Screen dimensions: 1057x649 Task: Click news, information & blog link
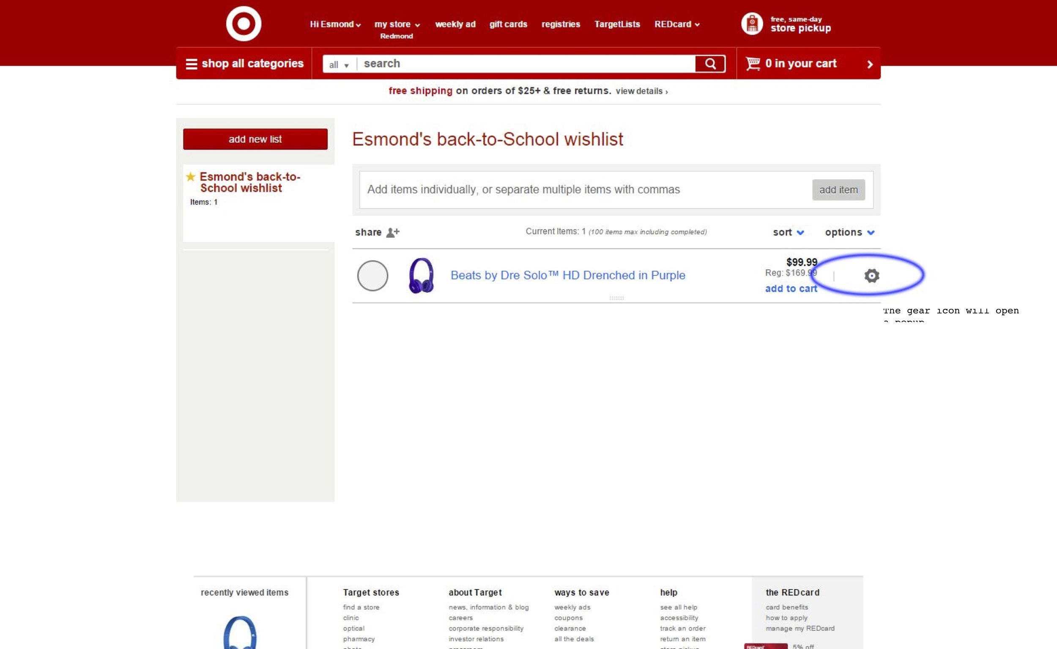coord(488,607)
